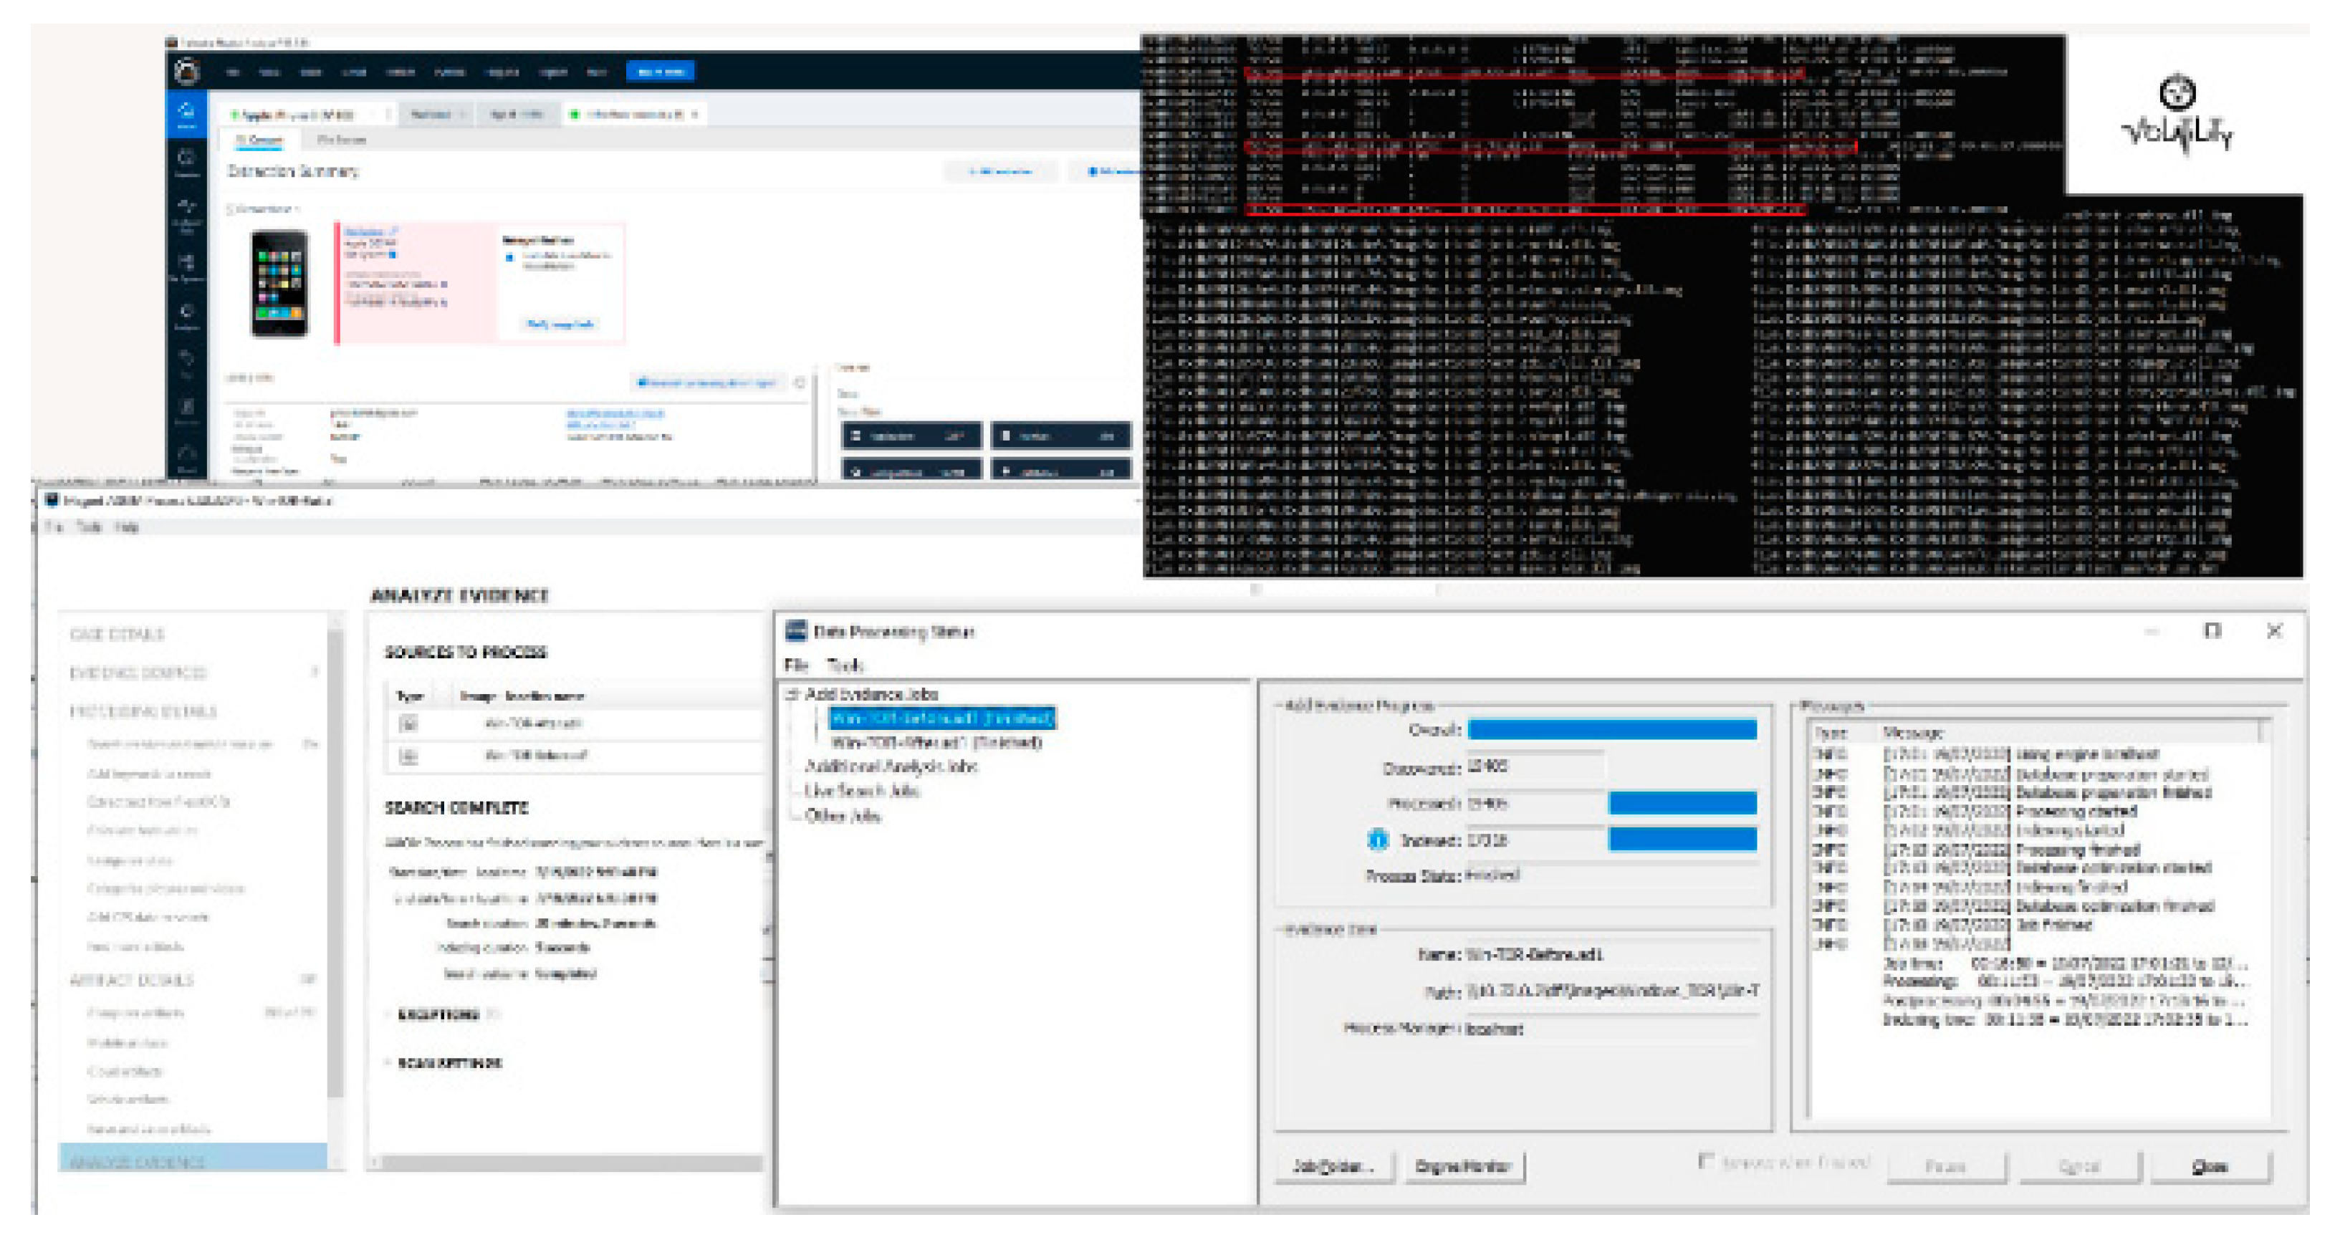This screenshot has height=1245, width=2335.
Task: Open ARTIFACT DETAILS section in AXIOM sidebar
Action: point(133,979)
